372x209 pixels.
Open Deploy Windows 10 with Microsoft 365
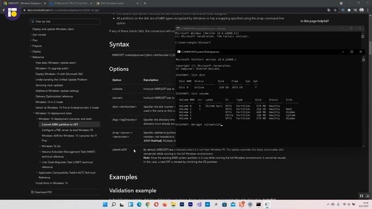pos(59,74)
